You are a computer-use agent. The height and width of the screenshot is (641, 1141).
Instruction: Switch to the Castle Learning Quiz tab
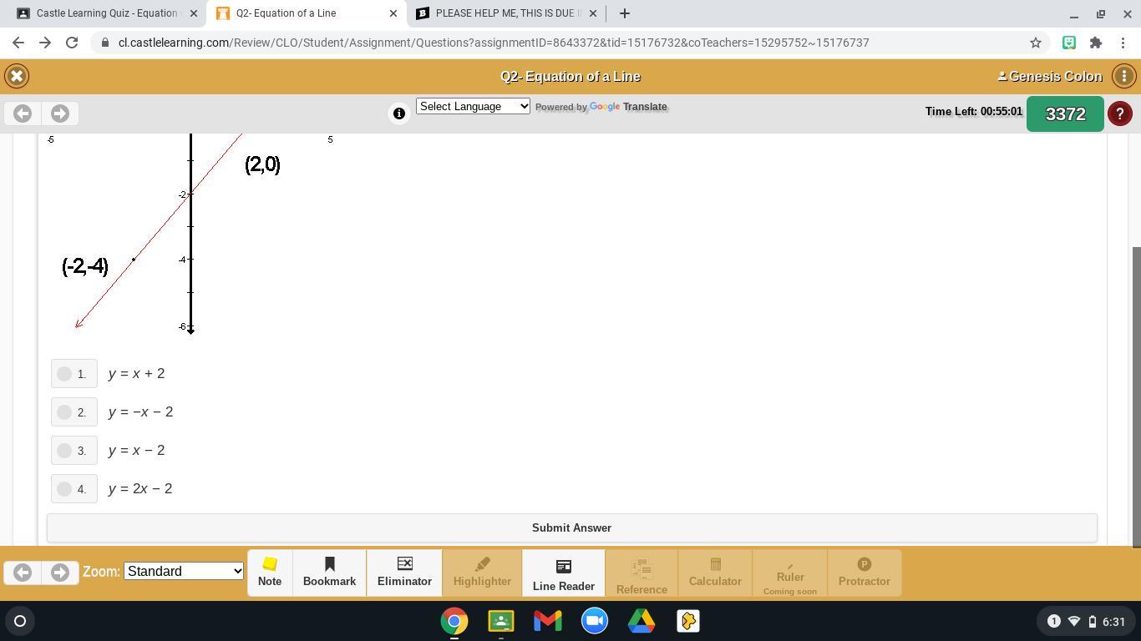[109, 13]
